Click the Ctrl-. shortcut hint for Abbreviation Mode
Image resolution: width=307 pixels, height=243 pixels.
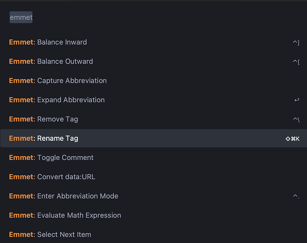296,196
